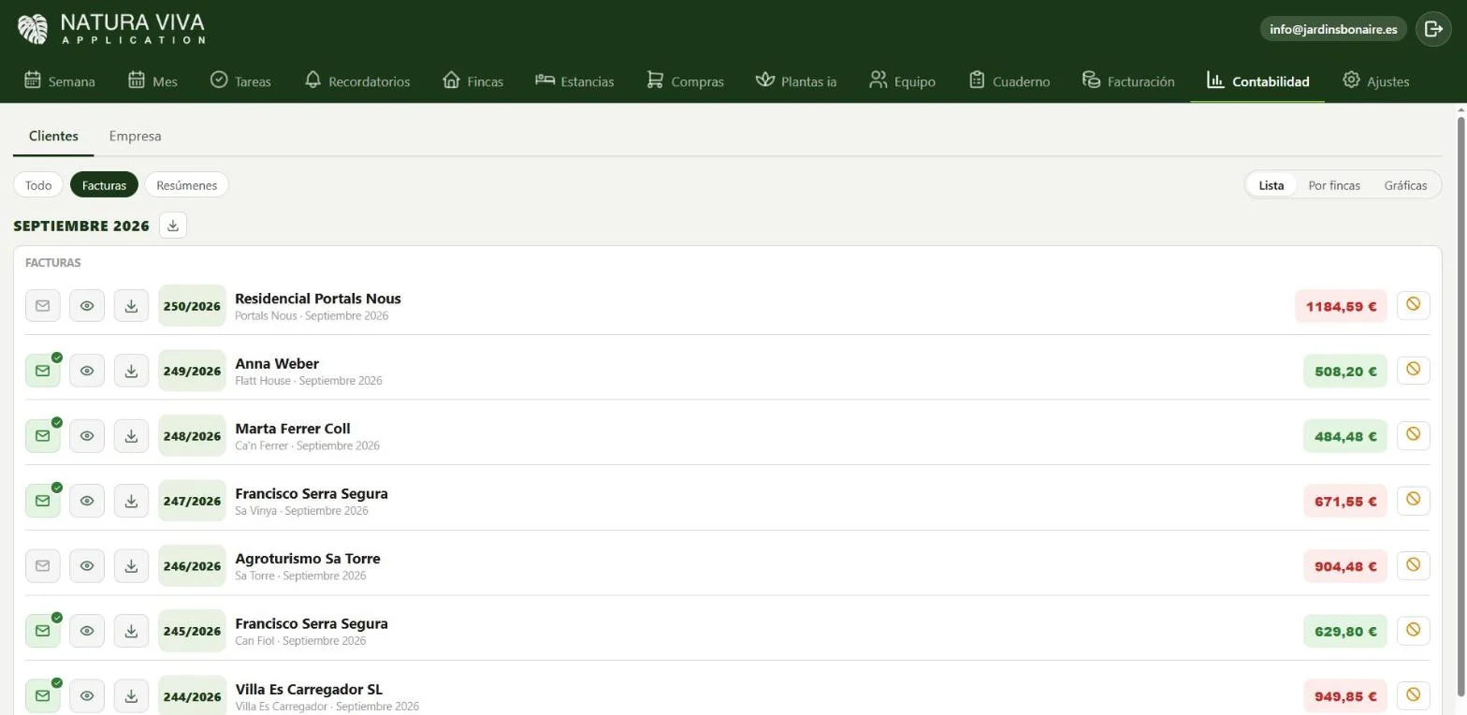Click the 1184,59 € amount badge
Viewport: 1467px width, 715px height.
click(1341, 306)
